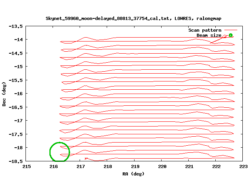Image resolution: width=251 pixels, height=188 pixels.
Task: Click the y-axis tick label -17
Action: pos(18,121)
